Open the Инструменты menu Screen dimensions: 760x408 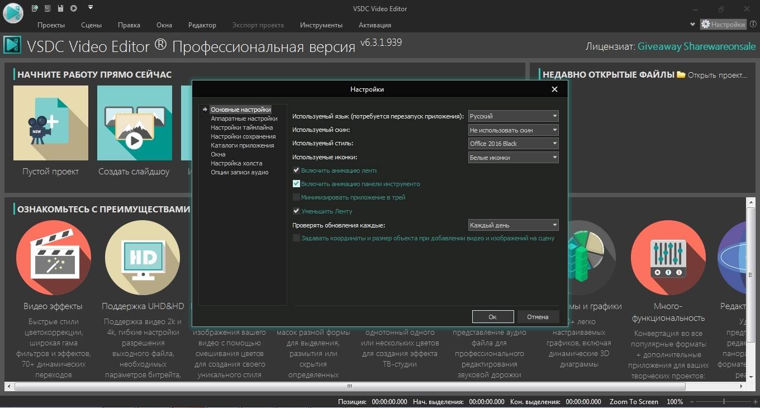coord(321,25)
